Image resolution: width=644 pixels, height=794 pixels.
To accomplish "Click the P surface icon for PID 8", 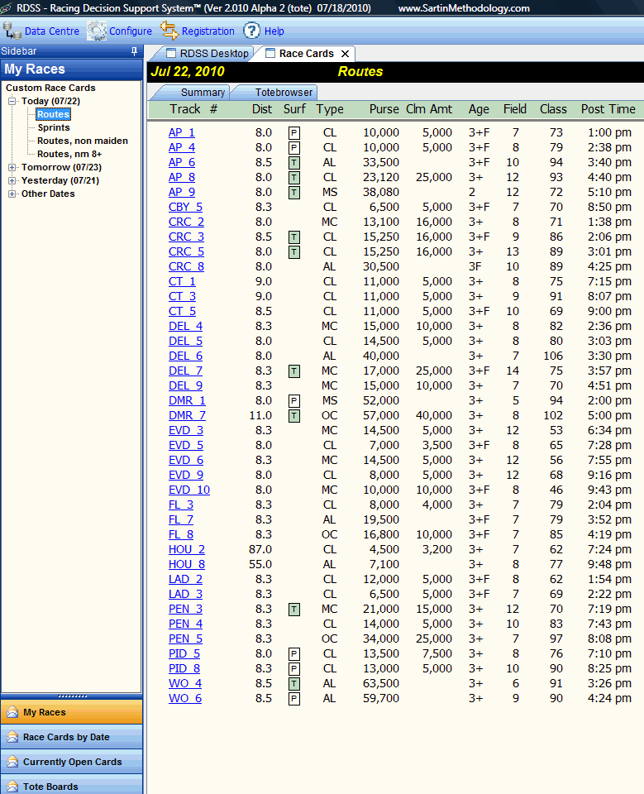I will pos(294,669).
